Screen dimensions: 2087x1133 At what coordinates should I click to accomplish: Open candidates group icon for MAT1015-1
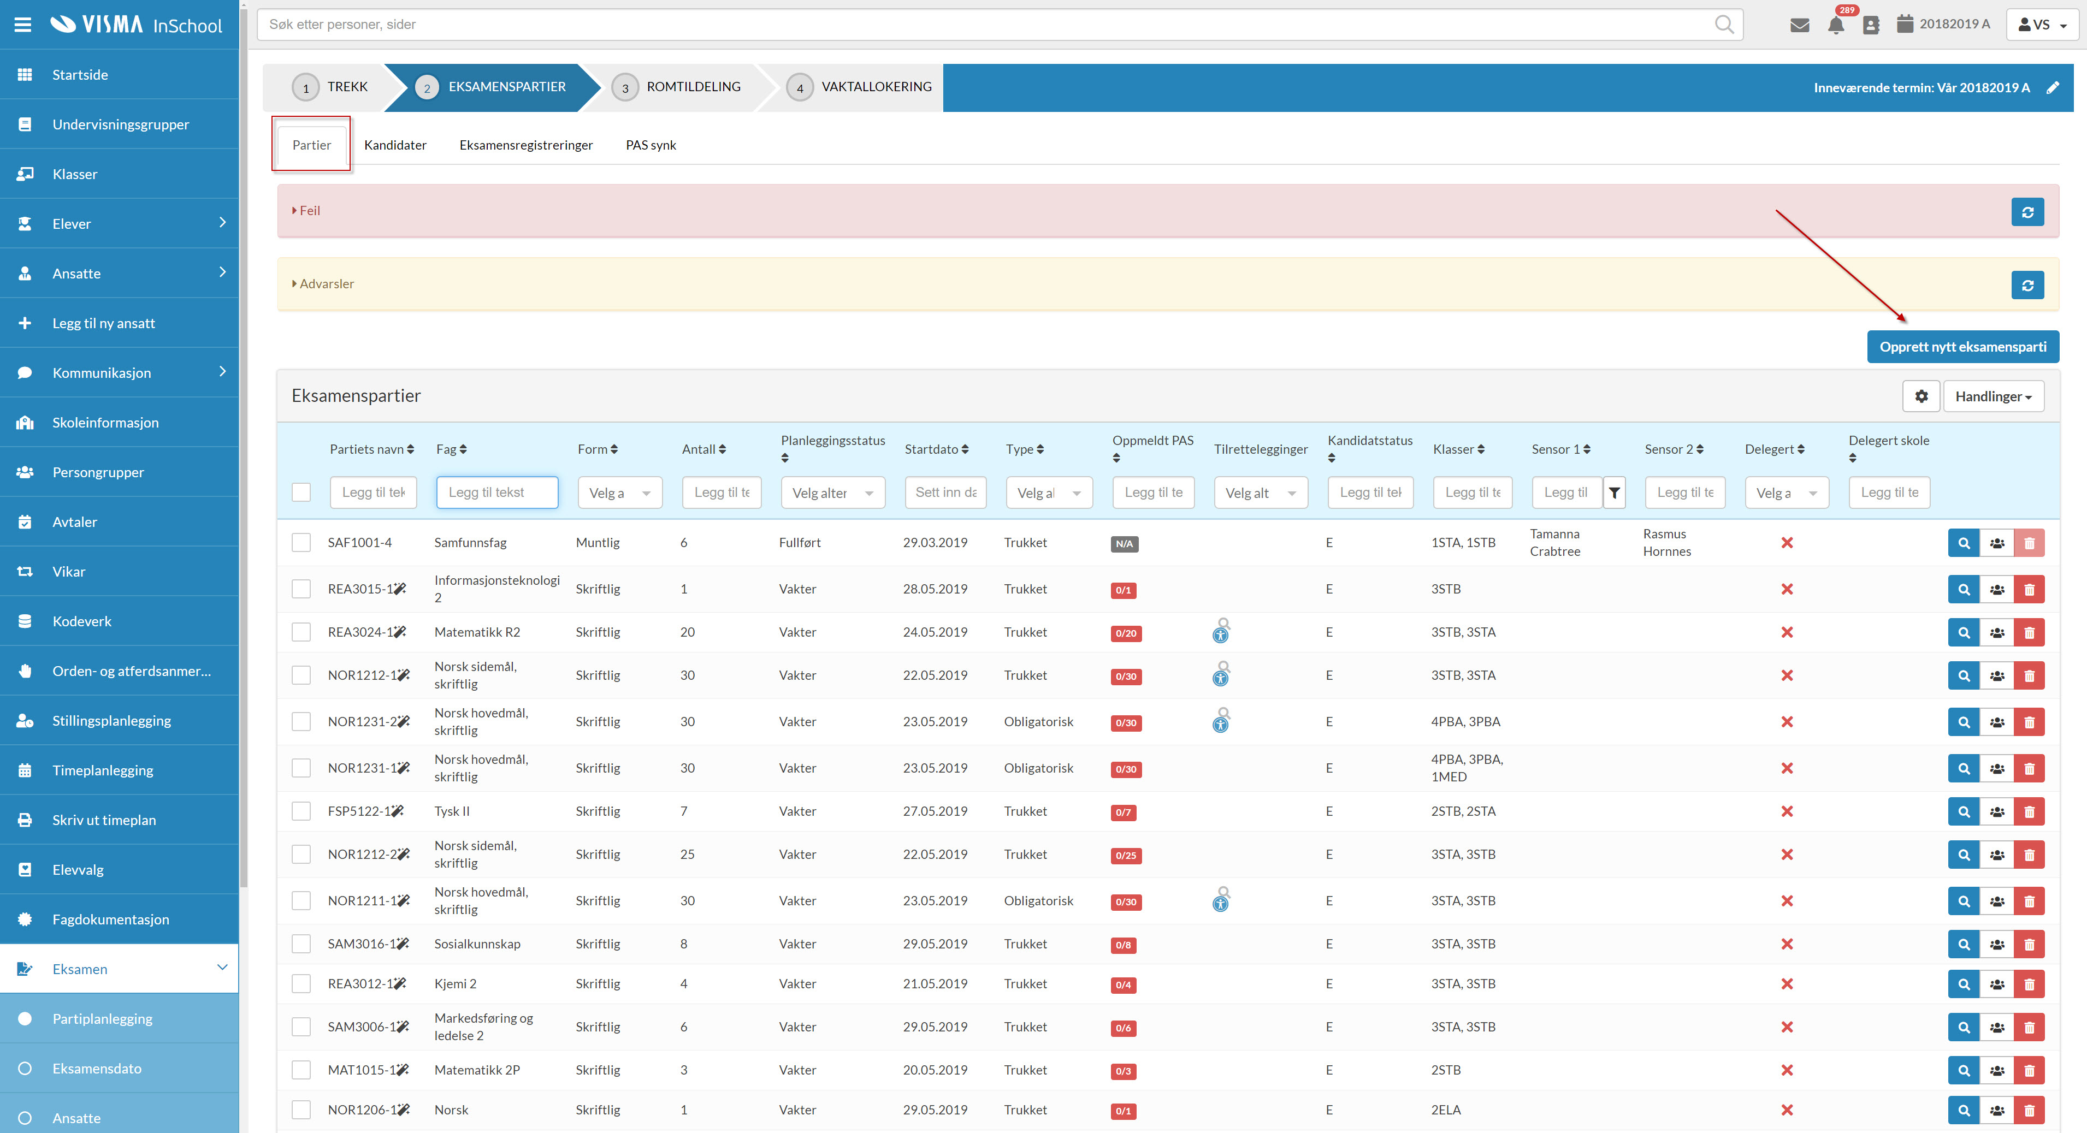1996,1071
